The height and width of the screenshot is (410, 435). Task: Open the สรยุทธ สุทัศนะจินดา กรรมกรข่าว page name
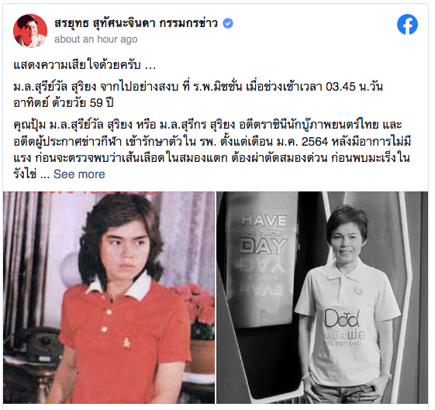point(136,23)
